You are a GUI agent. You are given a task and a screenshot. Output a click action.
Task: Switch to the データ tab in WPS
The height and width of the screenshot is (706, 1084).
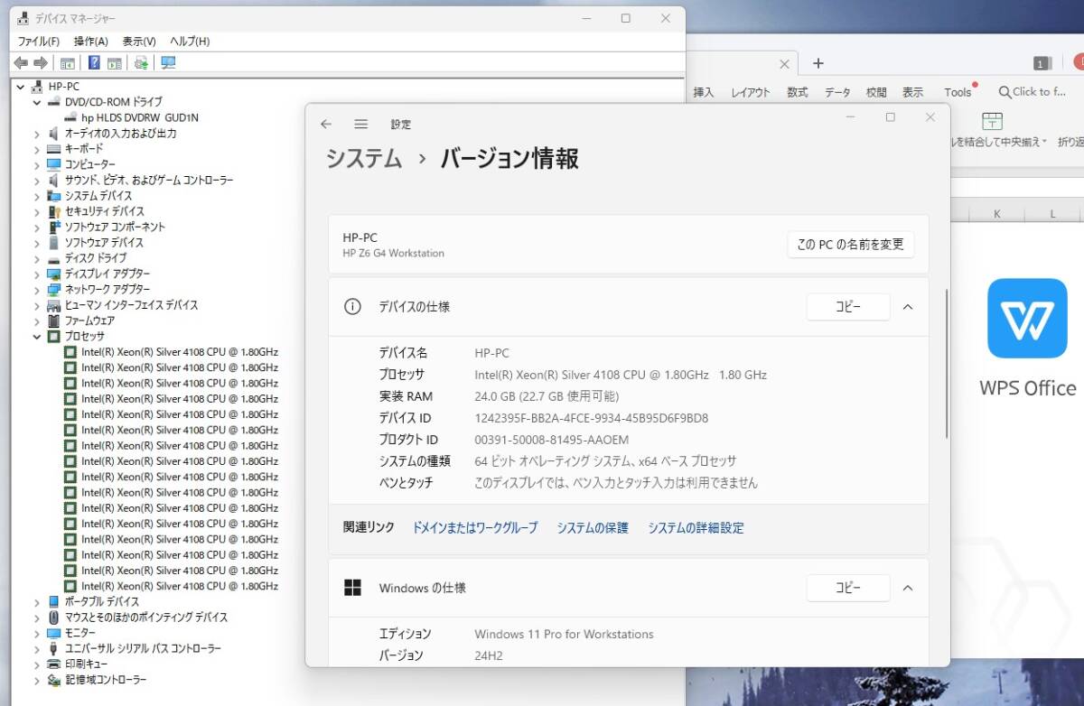tap(837, 92)
